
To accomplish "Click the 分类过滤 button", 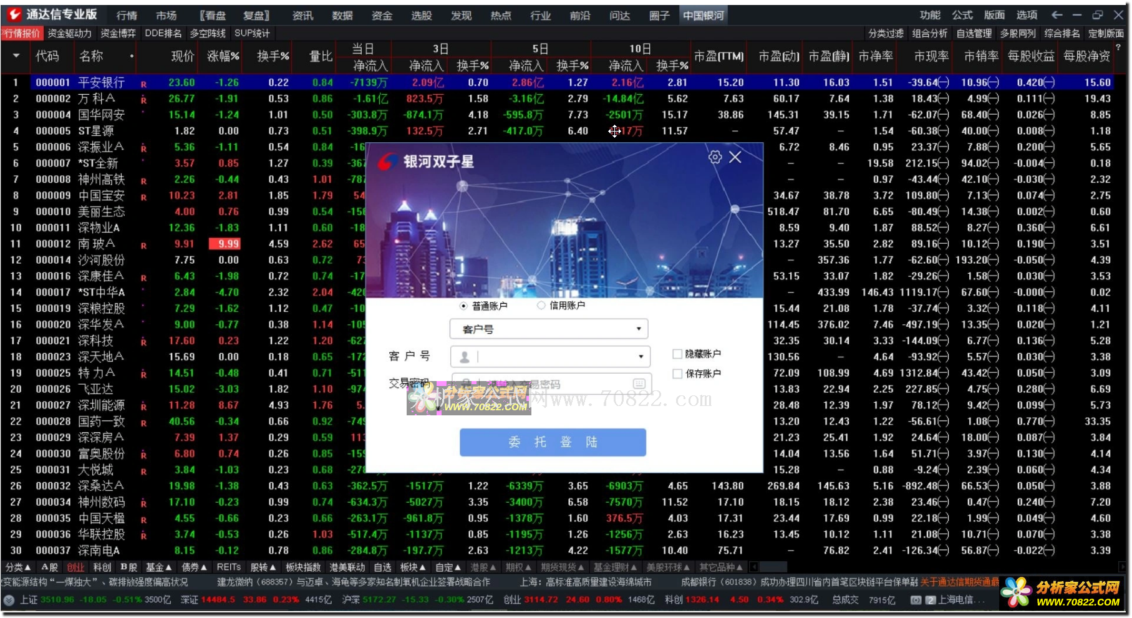I will click(886, 33).
